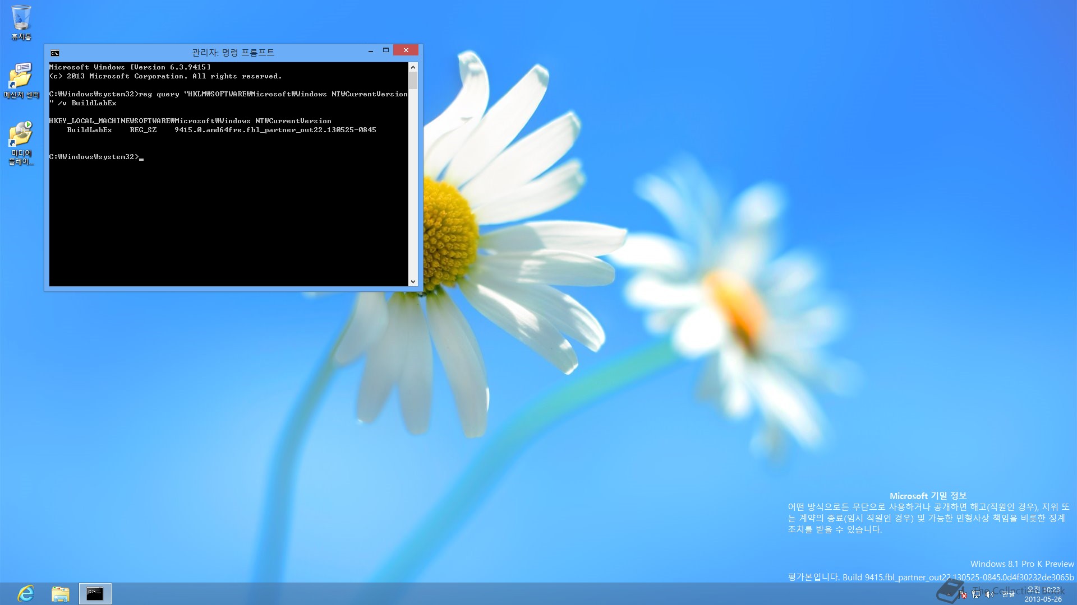The image size is (1077, 605).
Task: Click the console scrollbar down arrow
Action: click(413, 282)
